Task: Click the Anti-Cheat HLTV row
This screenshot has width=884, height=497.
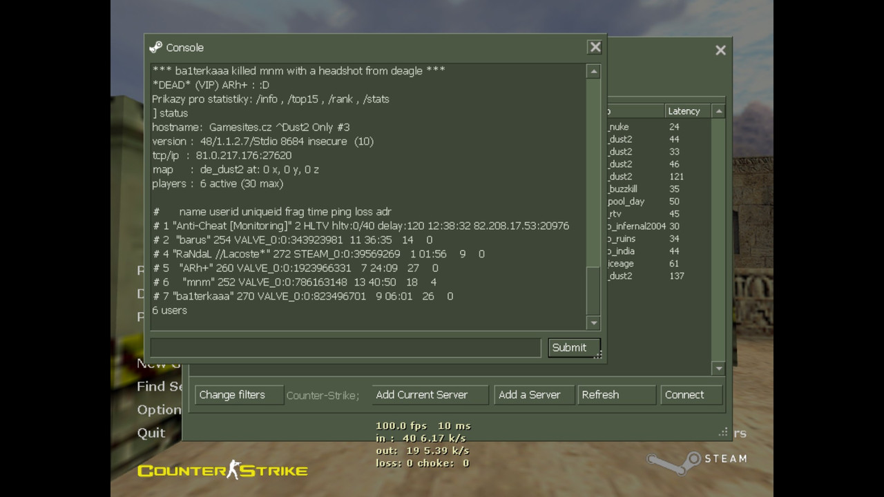Action: [361, 226]
